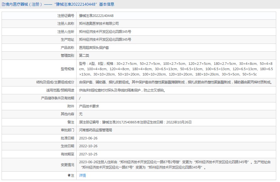Click the 注册证编号 row label
280x182 pixels.
66,16
